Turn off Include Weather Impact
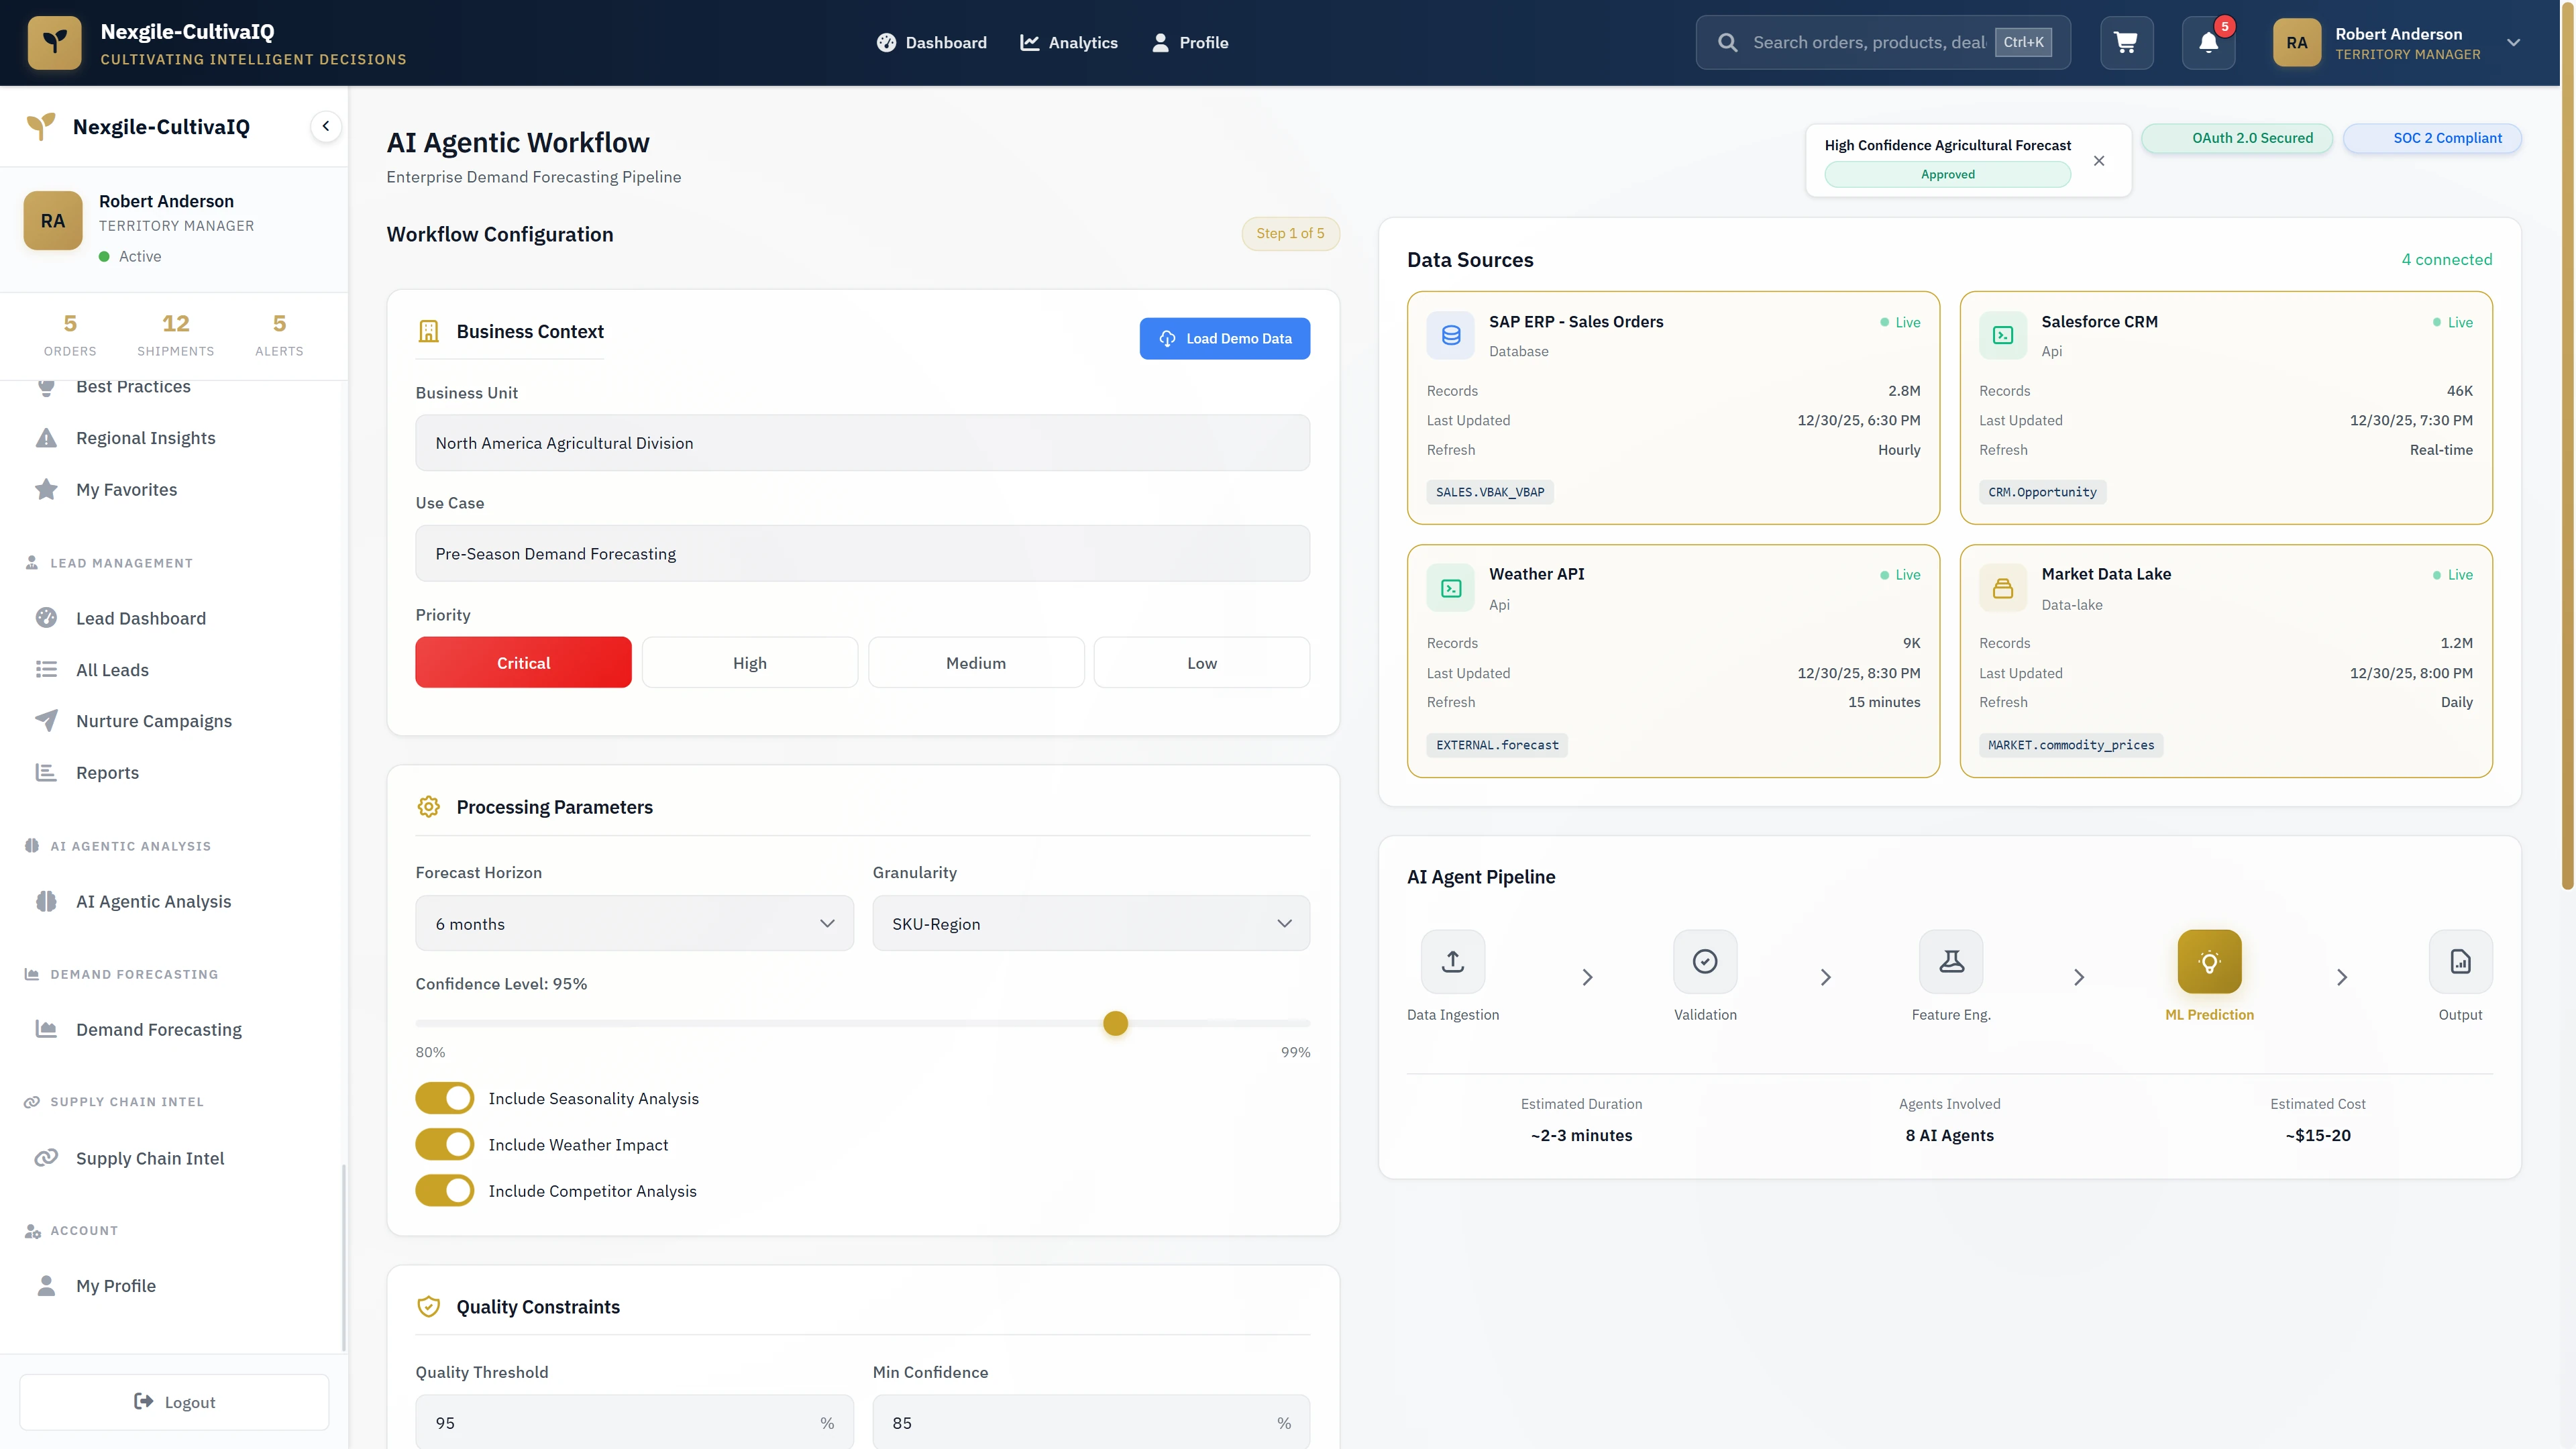The width and height of the screenshot is (2576, 1449). click(x=445, y=1144)
